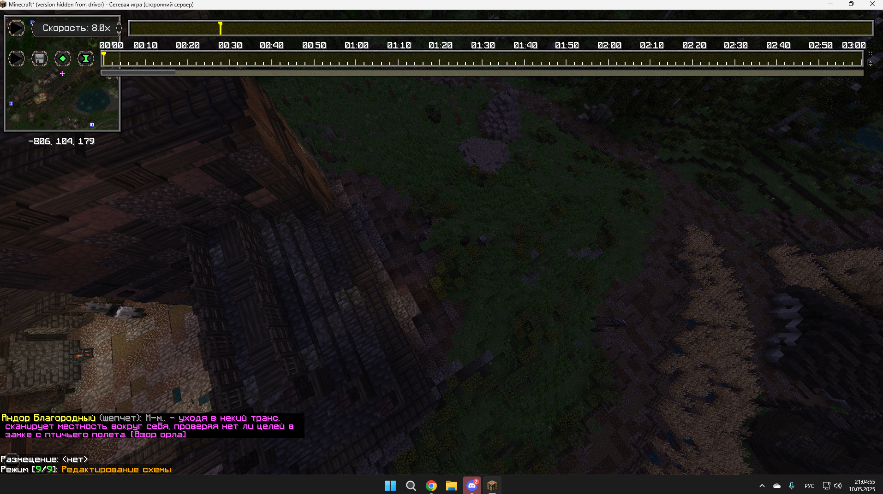This screenshot has height=494, width=883.
Task: Open Windows Start menu
Action: [390, 486]
